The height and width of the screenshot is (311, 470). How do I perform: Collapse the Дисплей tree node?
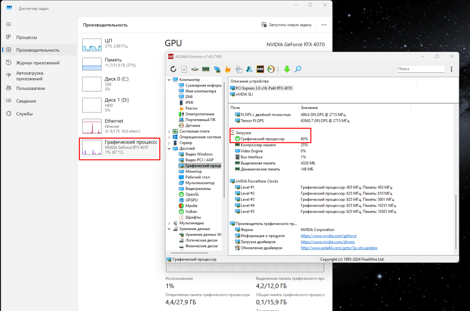tap(169, 148)
